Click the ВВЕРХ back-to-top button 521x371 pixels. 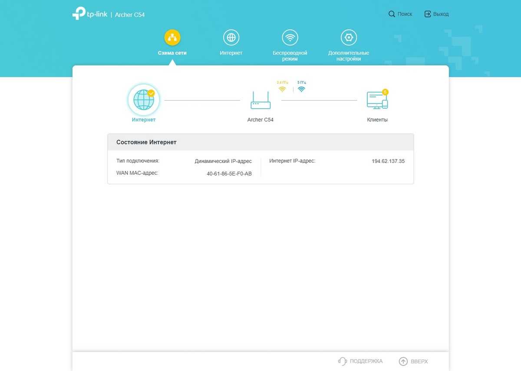point(413,361)
